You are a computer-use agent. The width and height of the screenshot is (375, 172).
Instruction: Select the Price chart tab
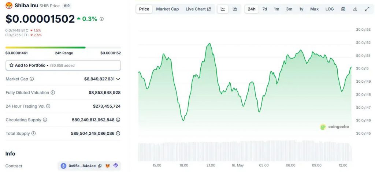click(144, 9)
